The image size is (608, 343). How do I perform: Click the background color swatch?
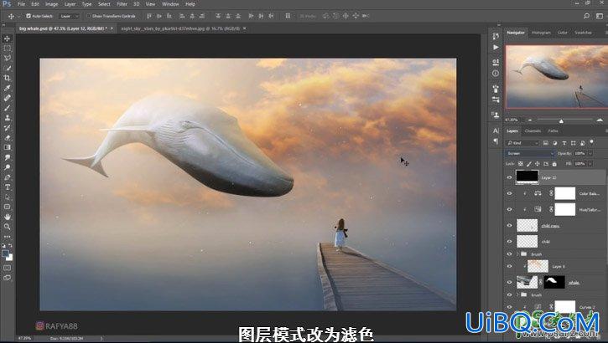[10, 258]
